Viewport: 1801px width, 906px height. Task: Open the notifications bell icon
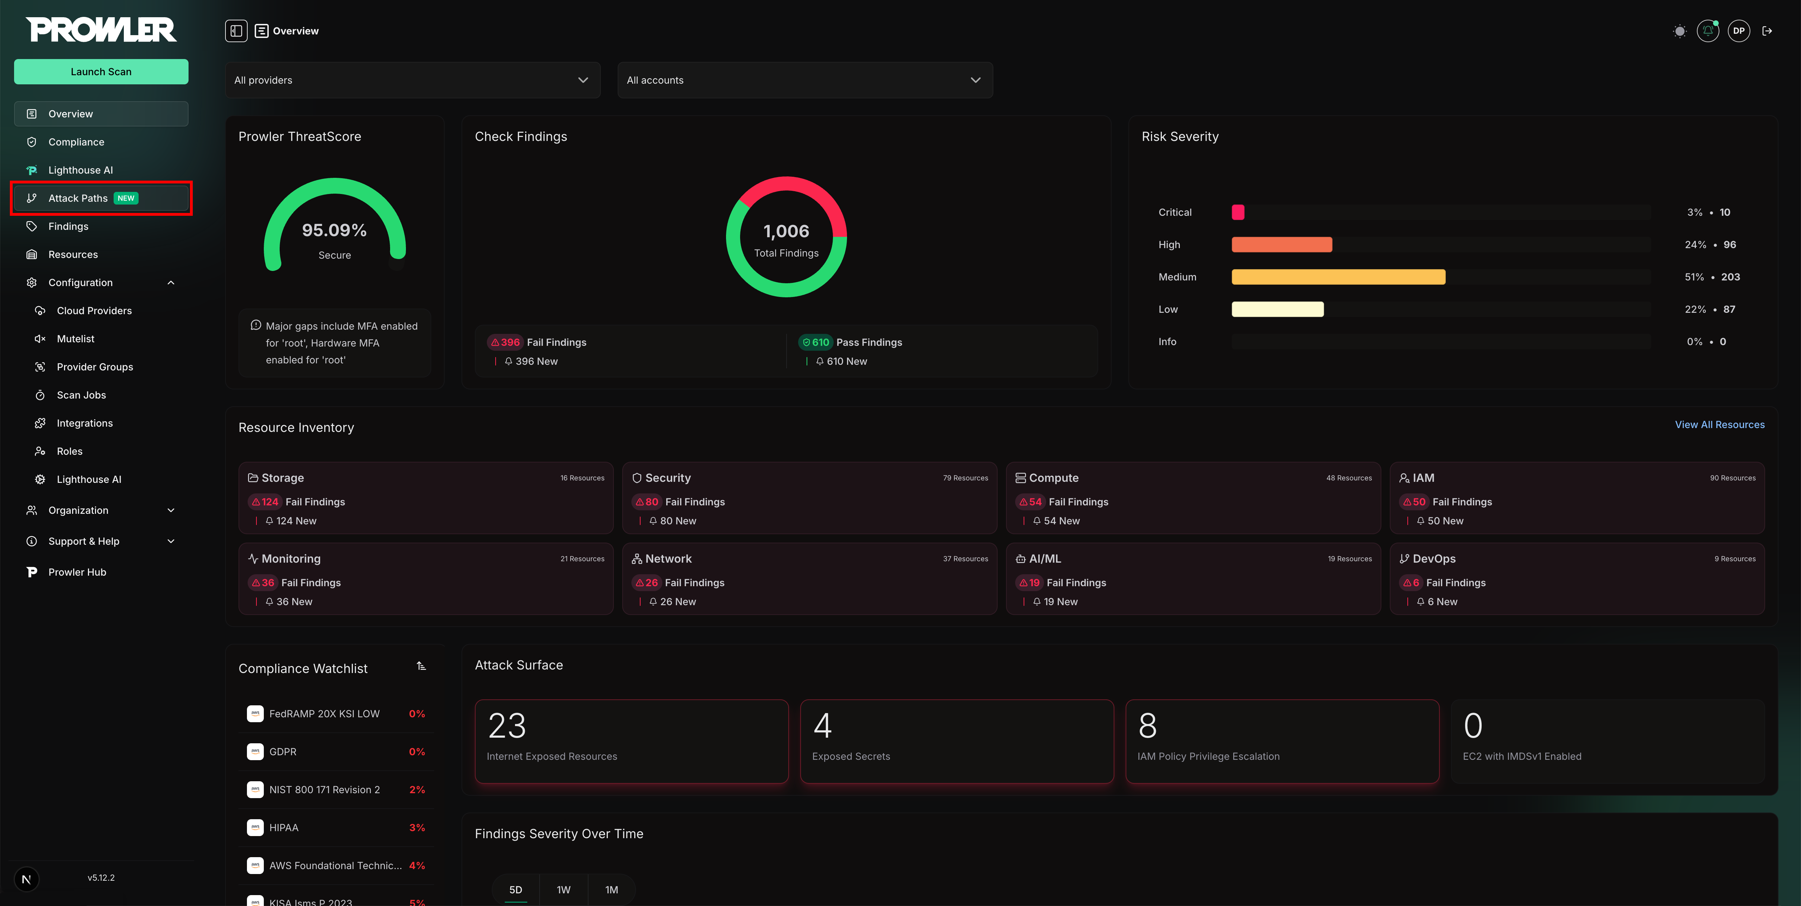(1707, 31)
